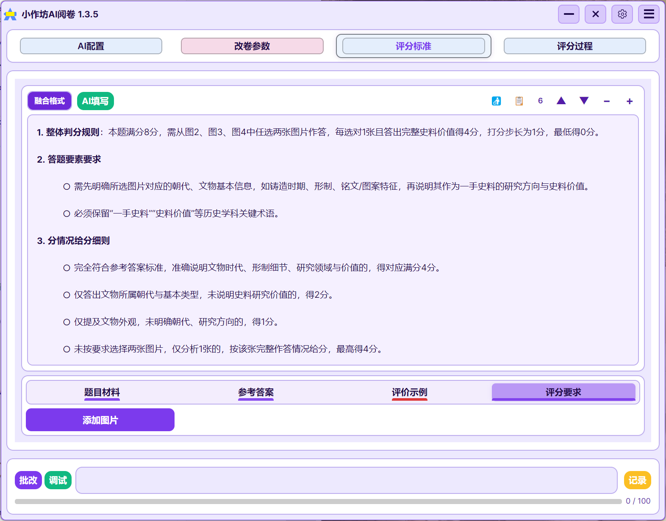
Task: Show the 评价示例 section
Action: tap(409, 392)
